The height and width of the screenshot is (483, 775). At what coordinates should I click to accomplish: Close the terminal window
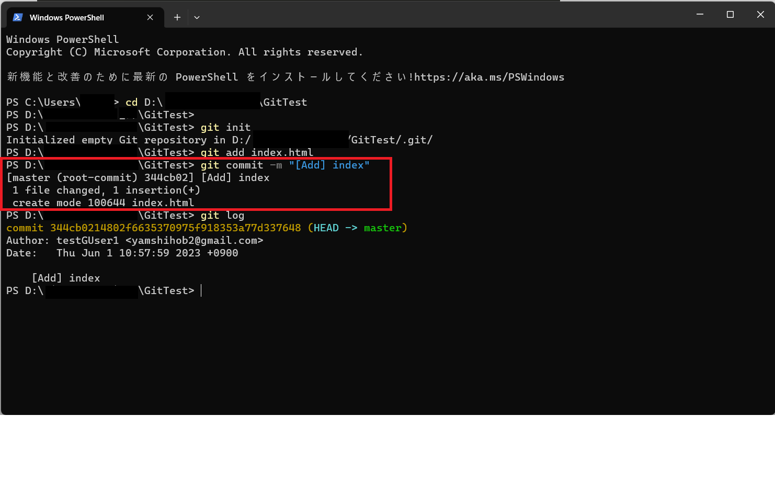tap(760, 14)
